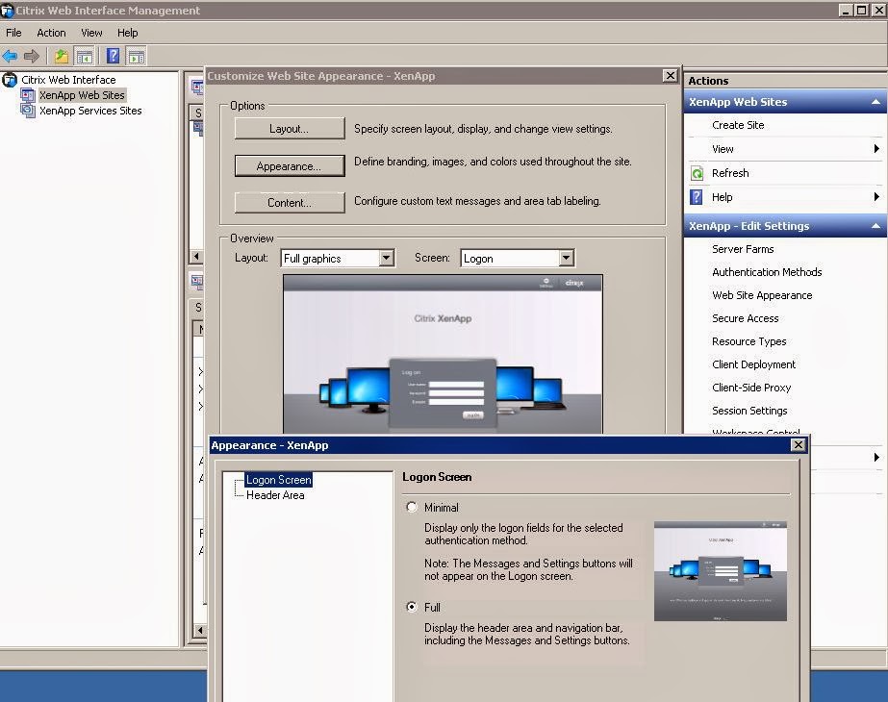Image resolution: width=888 pixels, height=702 pixels.
Task: Open the Action menu
Action: pos(51,33)
